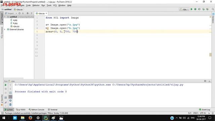The height and width of the screenshot is (121, 215).
Task: Toggle the Structure side panel
Action: pyautogui.click(x=2, y=33)
